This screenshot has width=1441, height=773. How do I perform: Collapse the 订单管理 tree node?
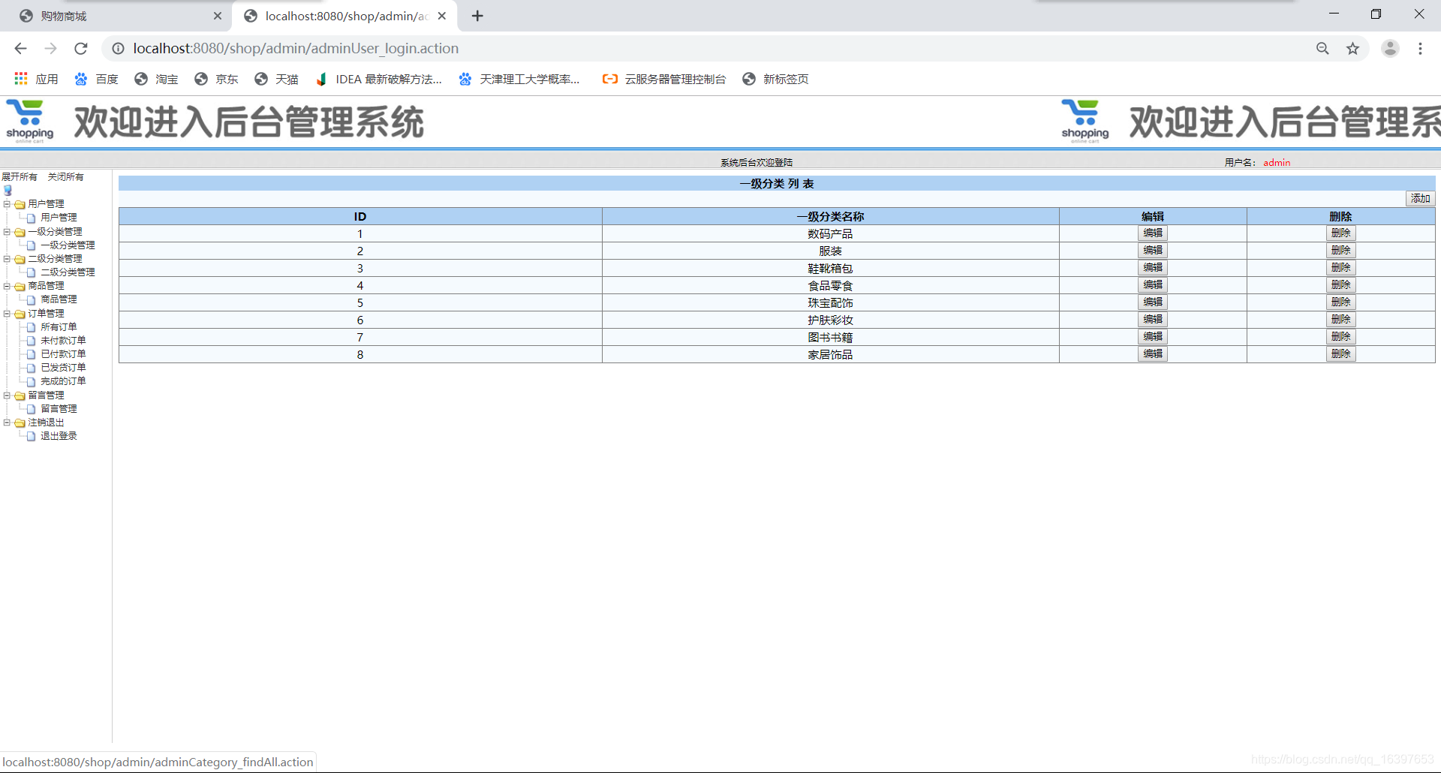click(x=7, y=313)
